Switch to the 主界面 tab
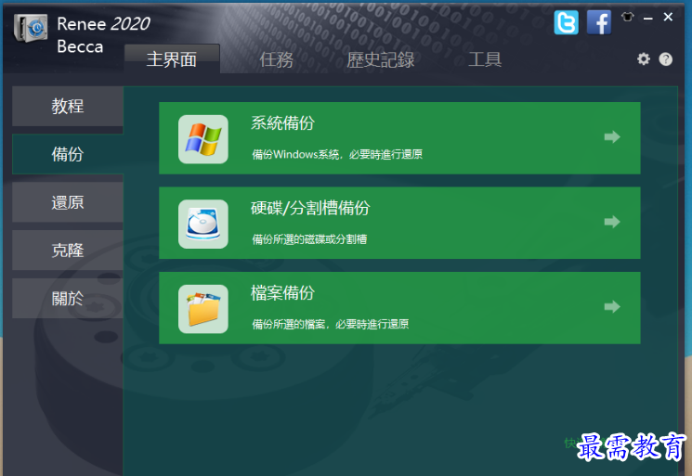The height and width of the screenshot is (476, 692). [x=172, y=59]
